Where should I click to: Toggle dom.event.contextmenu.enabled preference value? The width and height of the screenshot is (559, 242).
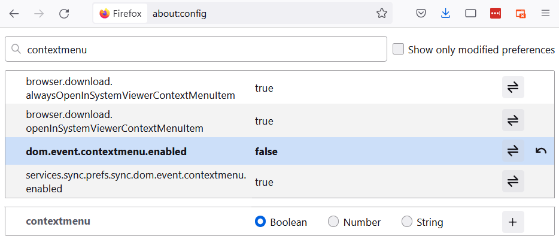point(513,152)
